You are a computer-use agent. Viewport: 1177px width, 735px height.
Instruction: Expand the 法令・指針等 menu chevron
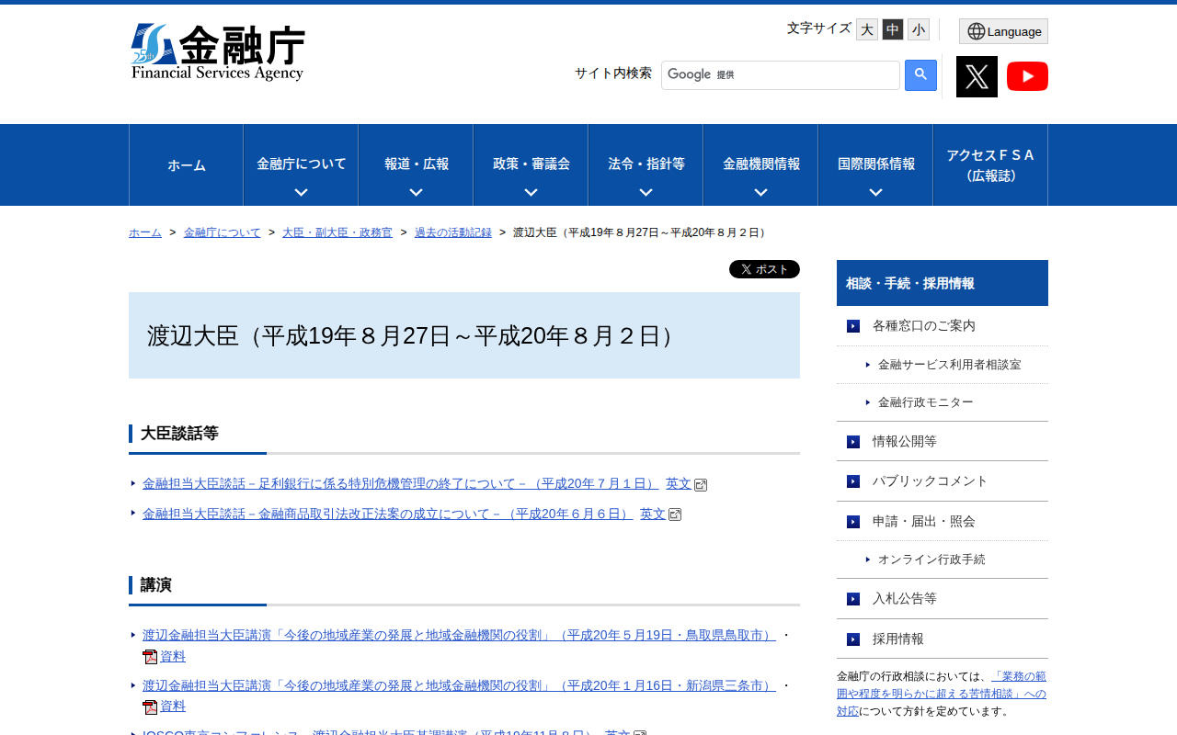coord(646,192)
